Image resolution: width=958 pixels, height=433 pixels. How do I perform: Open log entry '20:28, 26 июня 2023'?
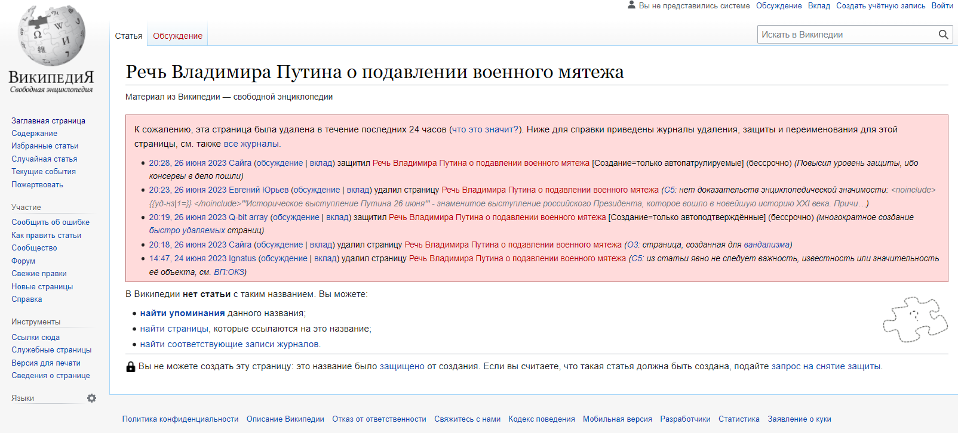point(188,163)
